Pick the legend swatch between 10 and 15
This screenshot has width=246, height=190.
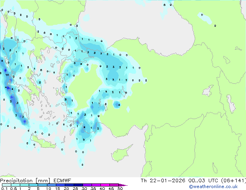[x=51, y=185]
